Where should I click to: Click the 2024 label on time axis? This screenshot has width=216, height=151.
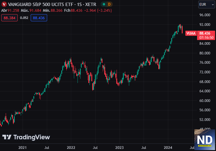(168, 148)
